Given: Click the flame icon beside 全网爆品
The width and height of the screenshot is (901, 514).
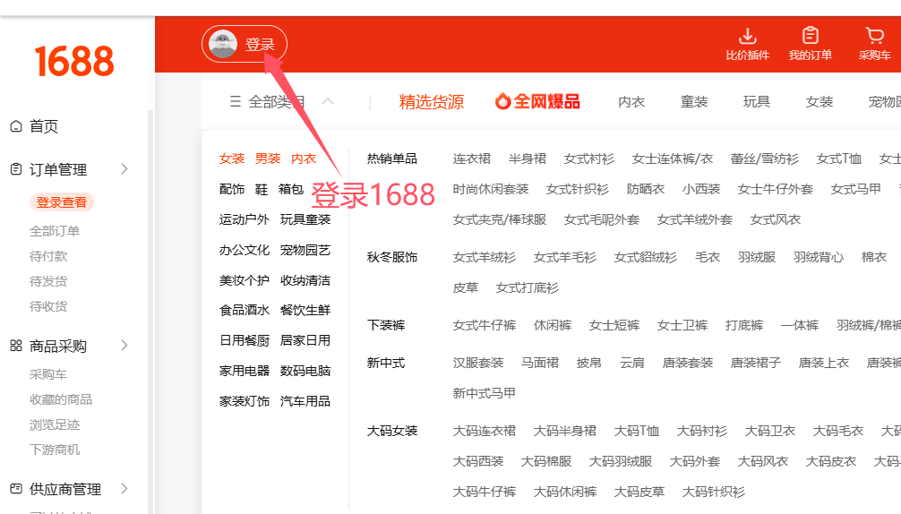Looking at the screenshot, I should click(x=502, y=102).
